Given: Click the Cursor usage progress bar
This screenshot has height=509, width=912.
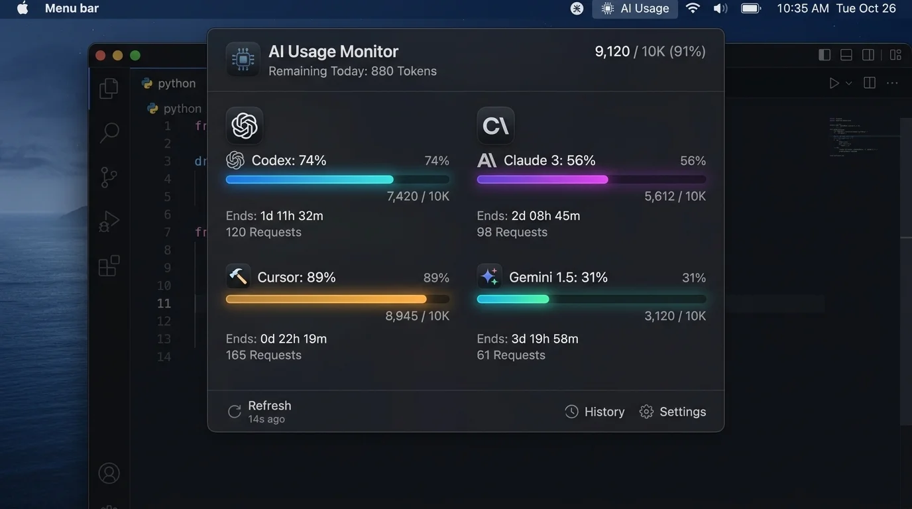Looking at the screenshot, I should (337, 299).
